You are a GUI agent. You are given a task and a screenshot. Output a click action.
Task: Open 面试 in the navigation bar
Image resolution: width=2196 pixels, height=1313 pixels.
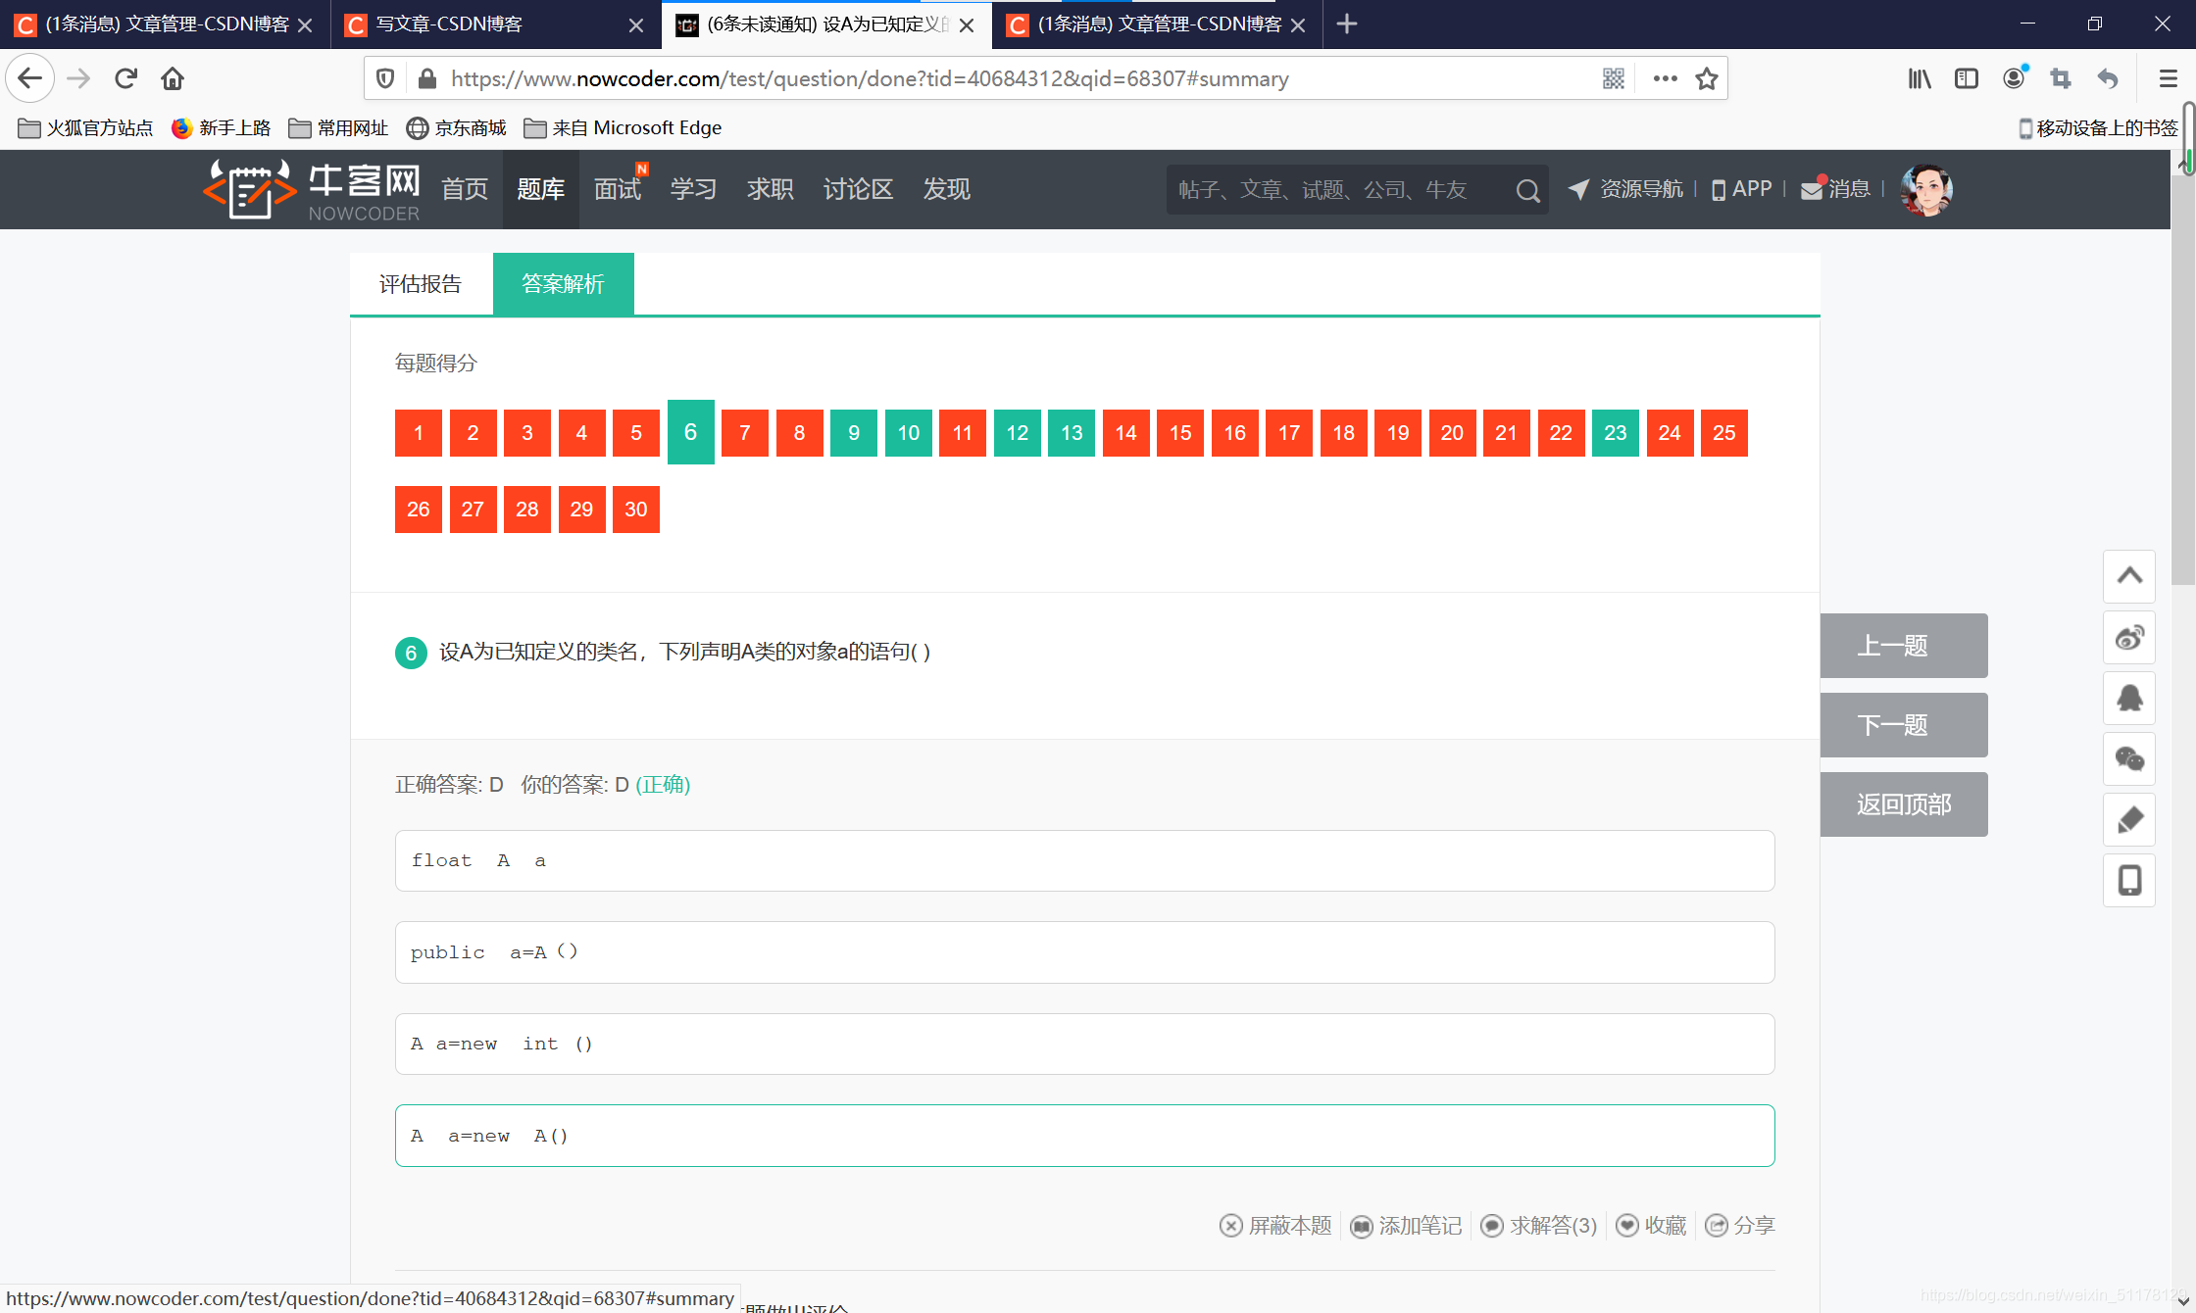(x=618, y=189)
